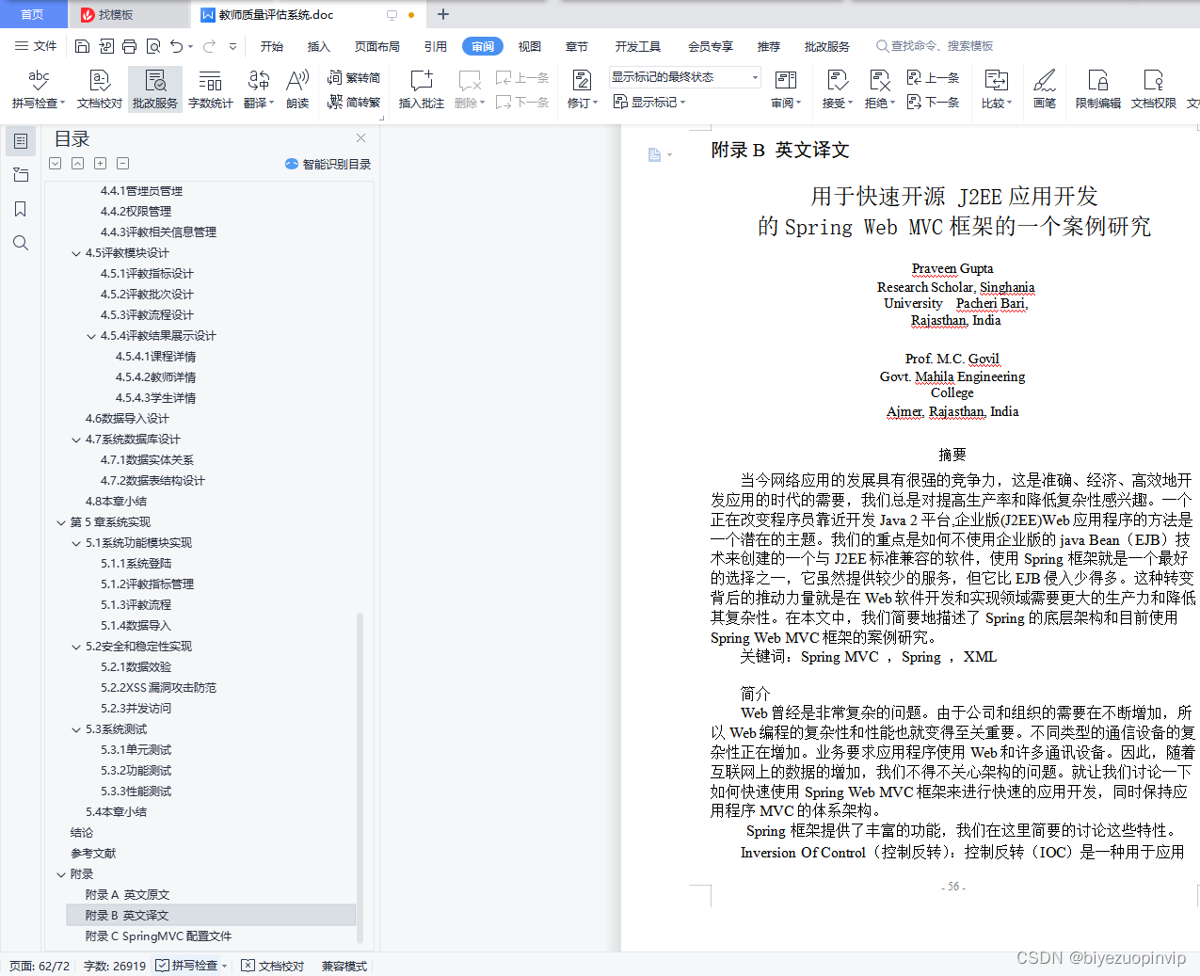The image size is (1200, 976).
Task: Collapse the 4.7系统数据库设计 node
Action: (76, 440)
